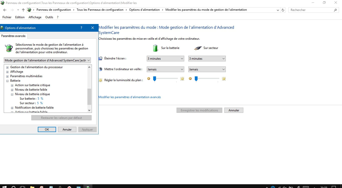Click the settings tree scrollbar up arrow

89,67
